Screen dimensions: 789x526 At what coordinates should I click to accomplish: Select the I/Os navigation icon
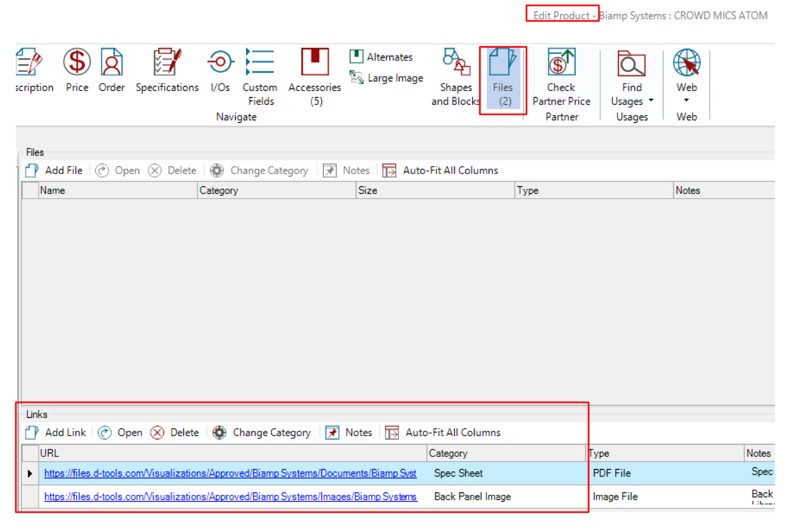220,62
